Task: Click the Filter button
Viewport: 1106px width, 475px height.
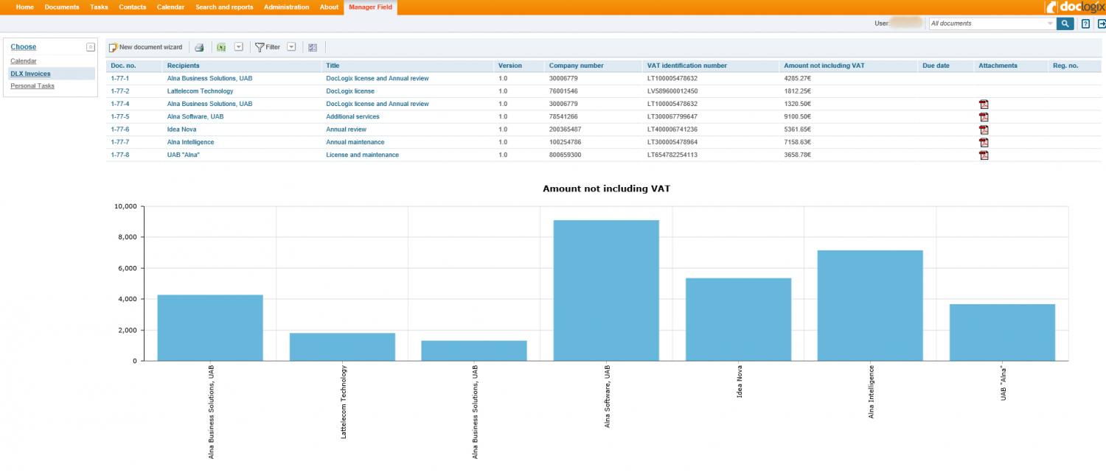Action: click(x=268, y=47)
